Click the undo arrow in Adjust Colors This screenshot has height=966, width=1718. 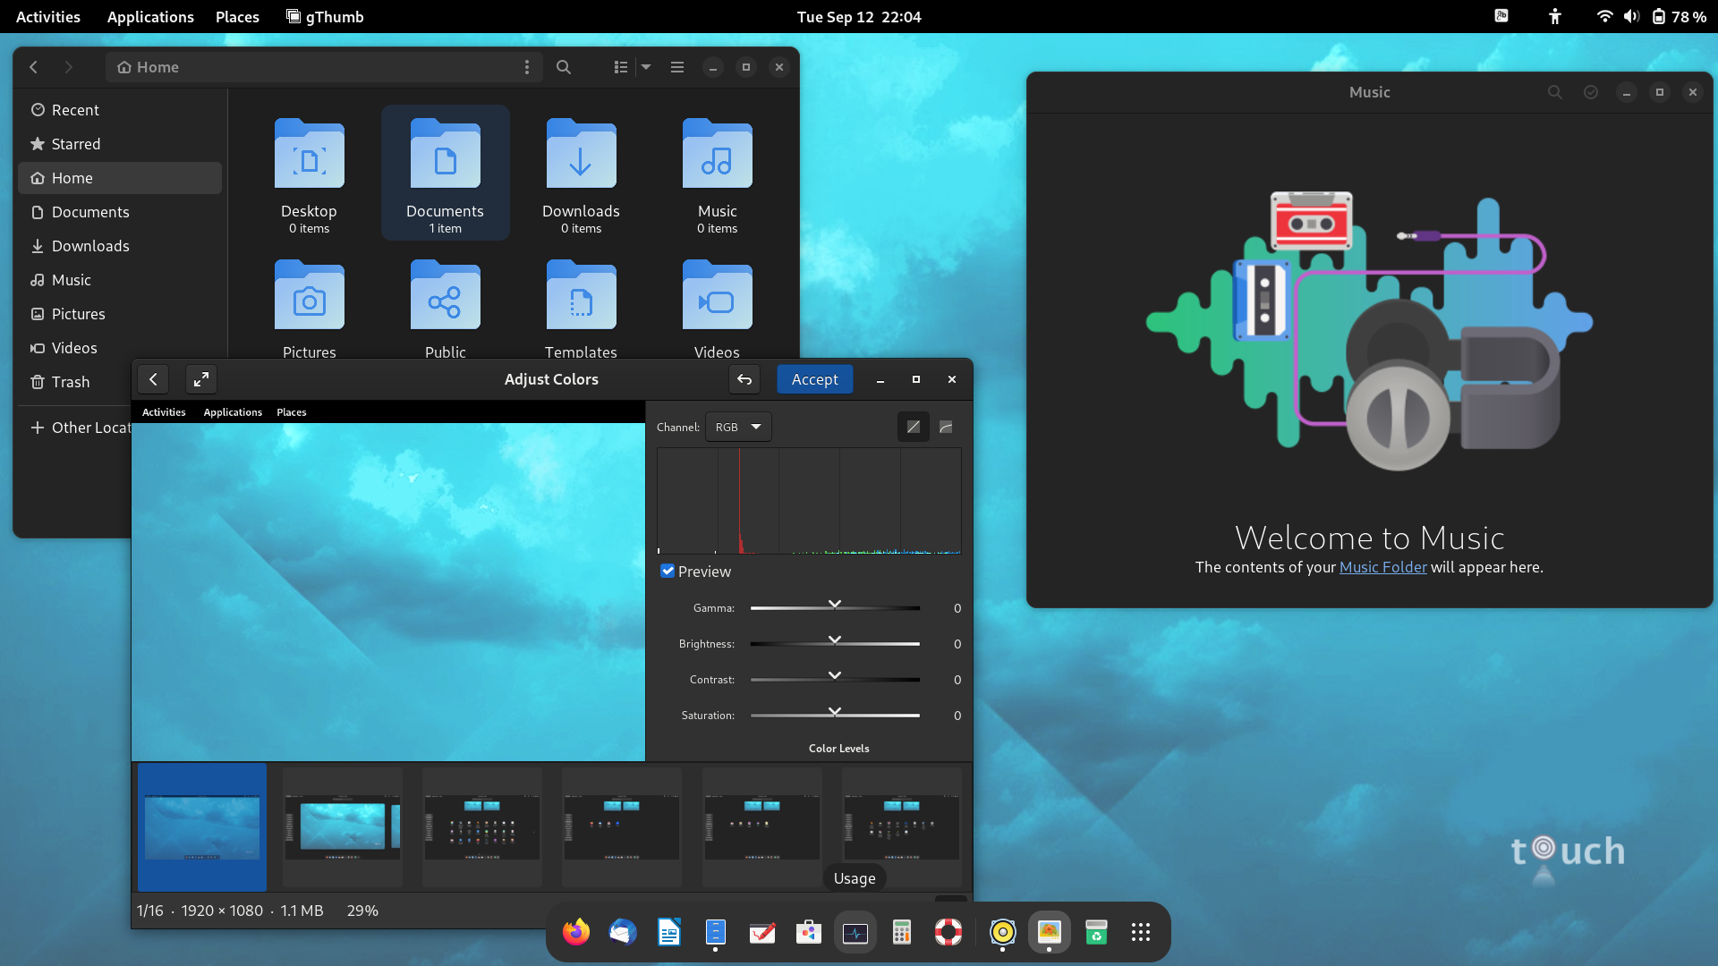pyautogui.click(x=744, y=379)
